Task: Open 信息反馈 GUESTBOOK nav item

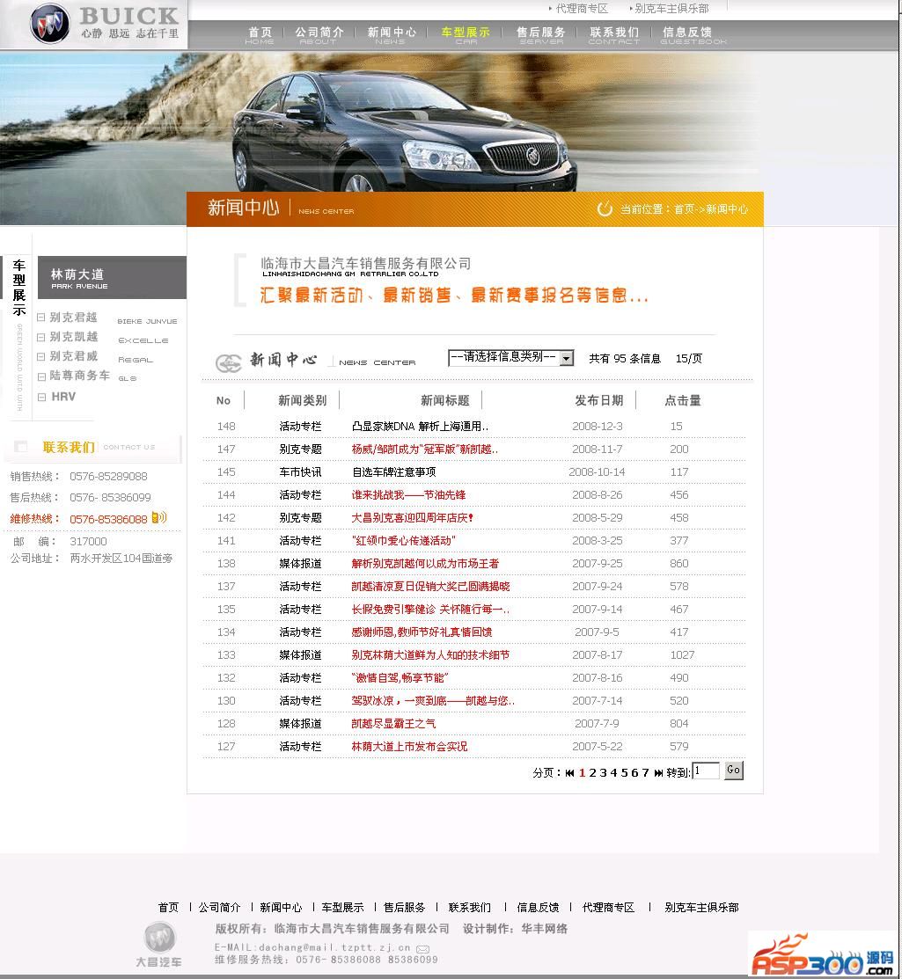Action: 693,35
